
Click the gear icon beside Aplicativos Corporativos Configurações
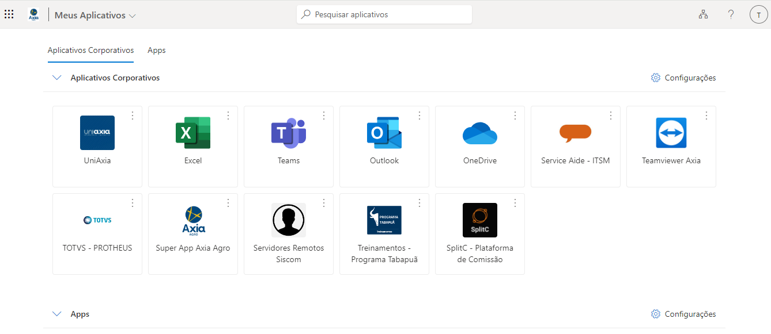[x=656, y=78]
